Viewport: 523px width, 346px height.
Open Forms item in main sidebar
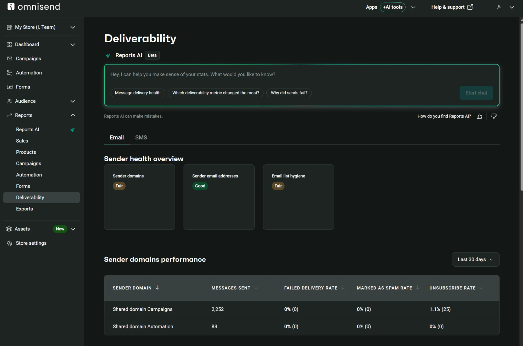42,87
